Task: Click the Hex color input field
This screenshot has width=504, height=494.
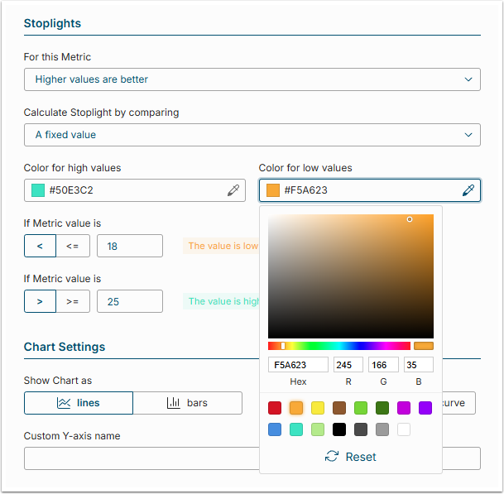Action: [x=298, y=365]
